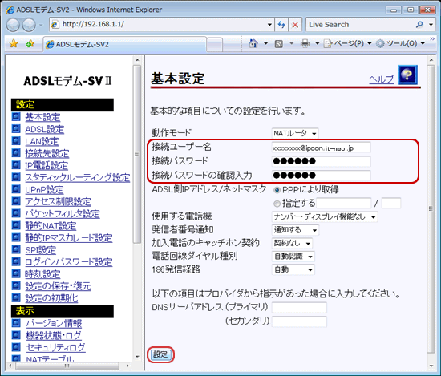
Task: Open 動作モード NATルータ dropdown
Action: point(295,133)
